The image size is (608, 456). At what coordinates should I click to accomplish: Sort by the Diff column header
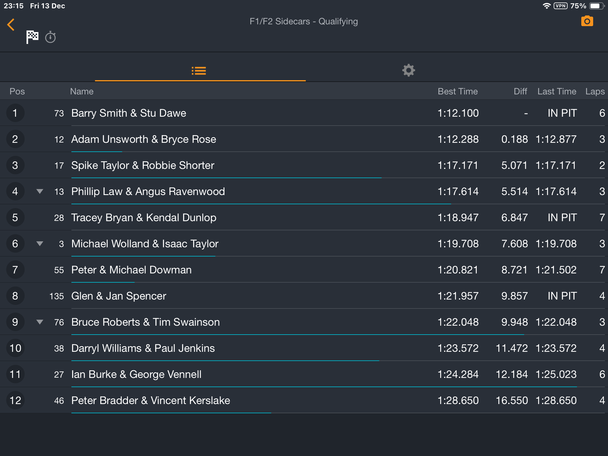pos(520,91)
